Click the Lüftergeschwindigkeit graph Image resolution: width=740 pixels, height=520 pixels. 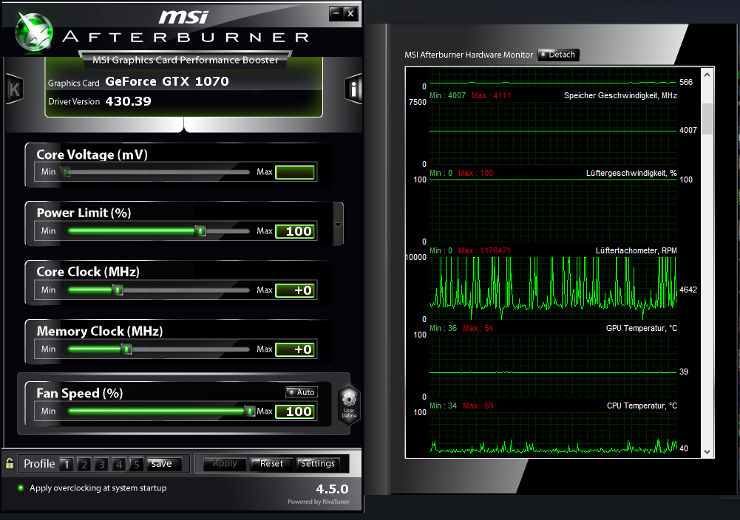[553, 211]
